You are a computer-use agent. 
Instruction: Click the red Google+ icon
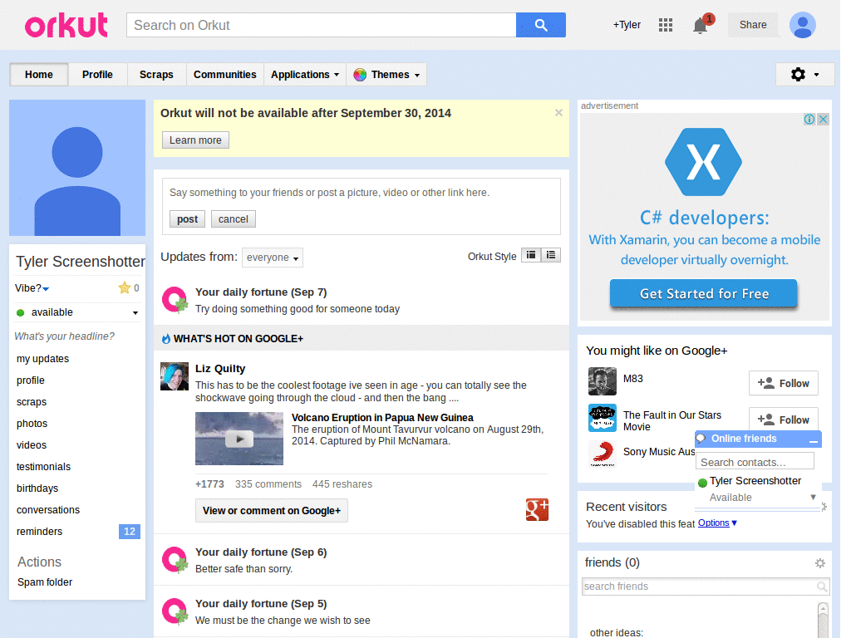537,509
